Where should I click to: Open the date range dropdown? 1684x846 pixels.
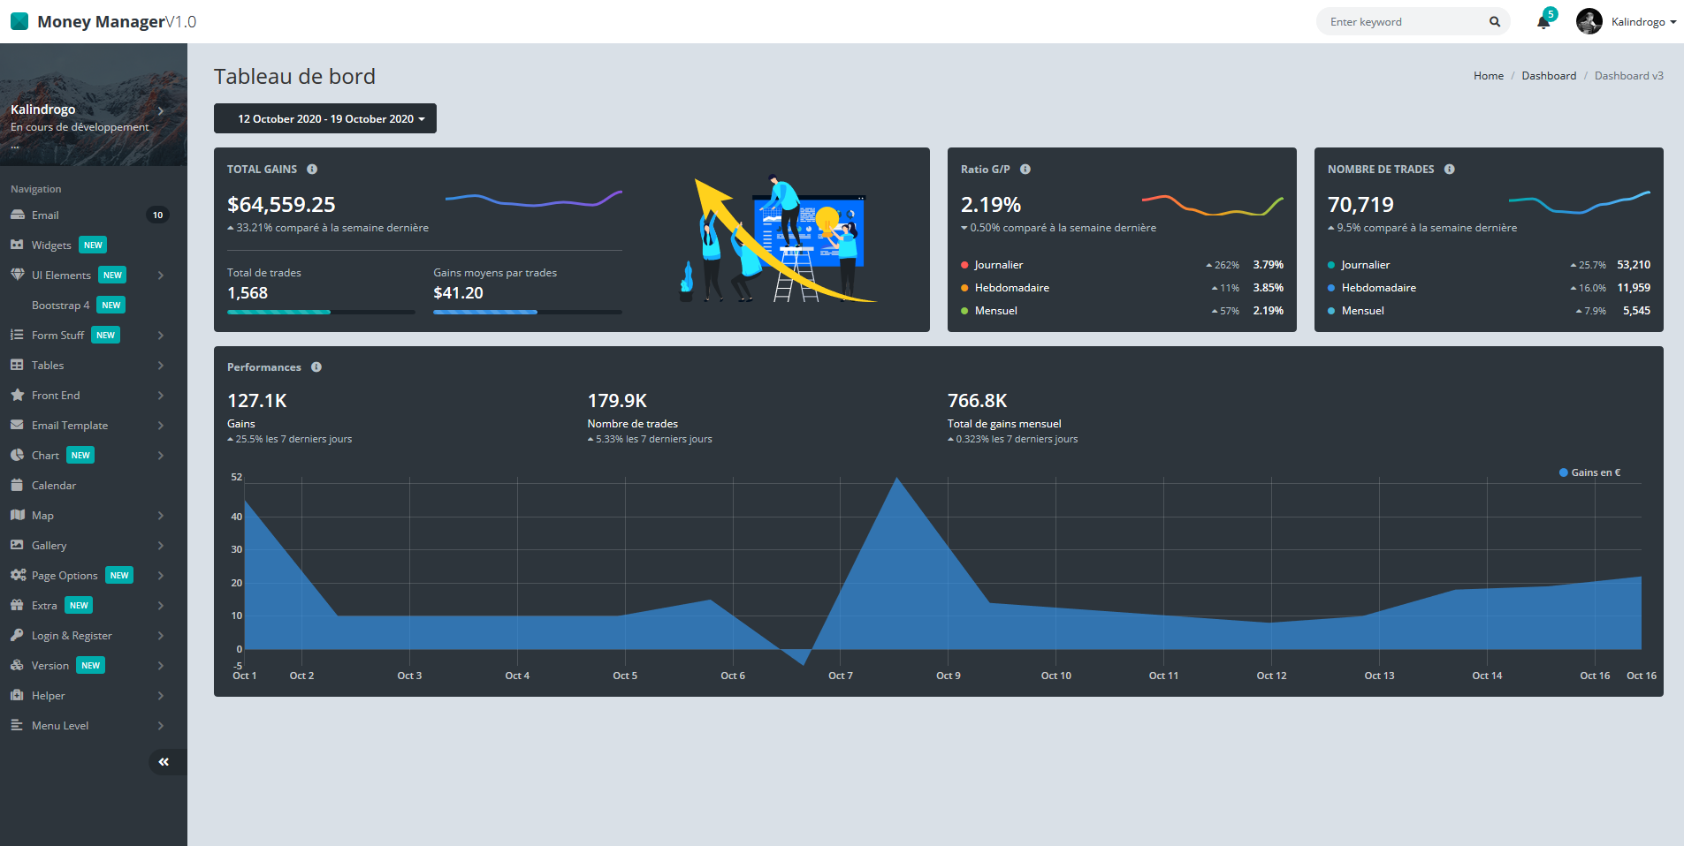click(x=325, y=118)
